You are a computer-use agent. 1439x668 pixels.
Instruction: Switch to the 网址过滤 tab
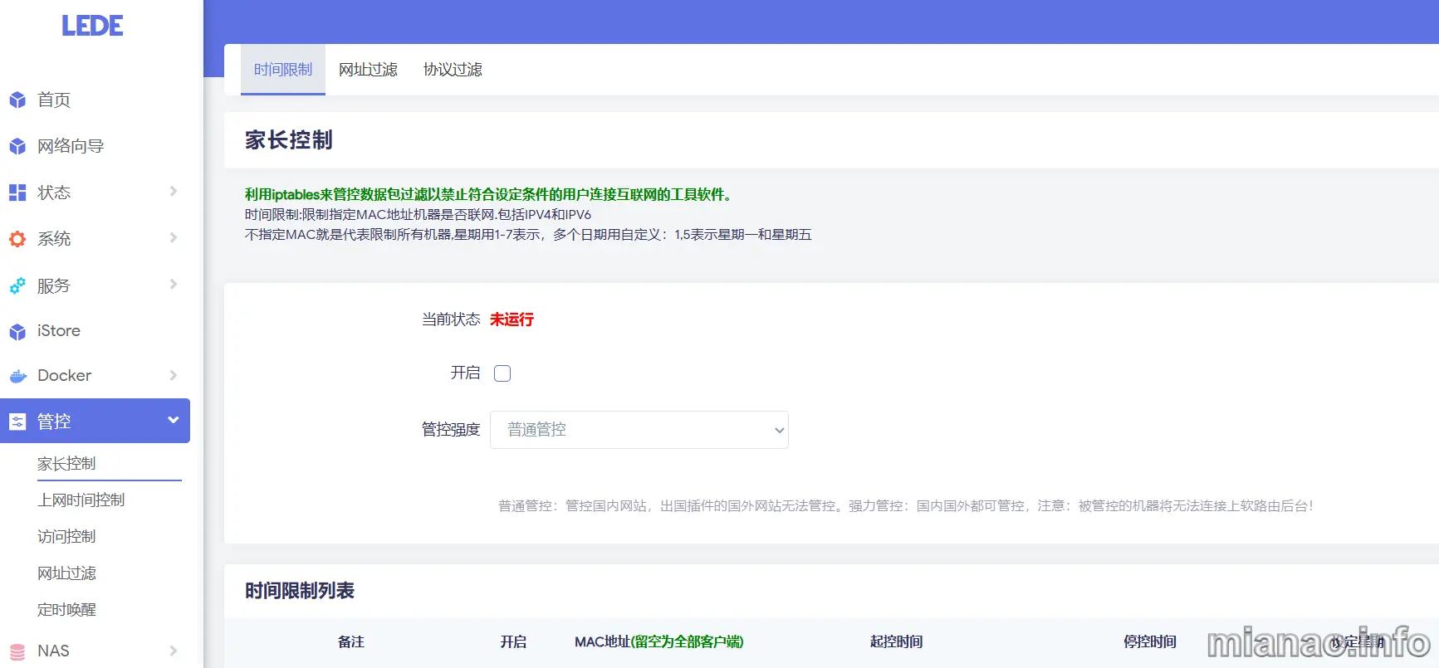pyautogui.click(x=368, y=70)
